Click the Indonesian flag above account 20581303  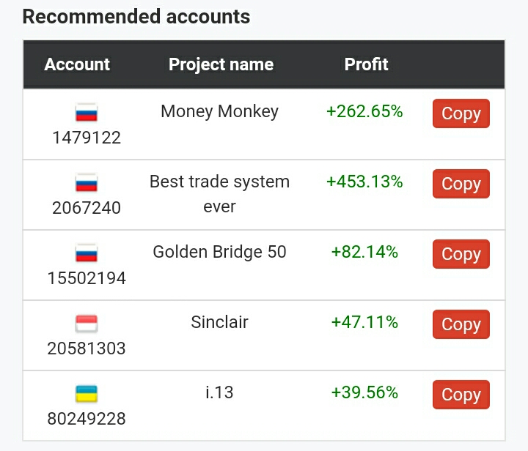tap(87, 324)
